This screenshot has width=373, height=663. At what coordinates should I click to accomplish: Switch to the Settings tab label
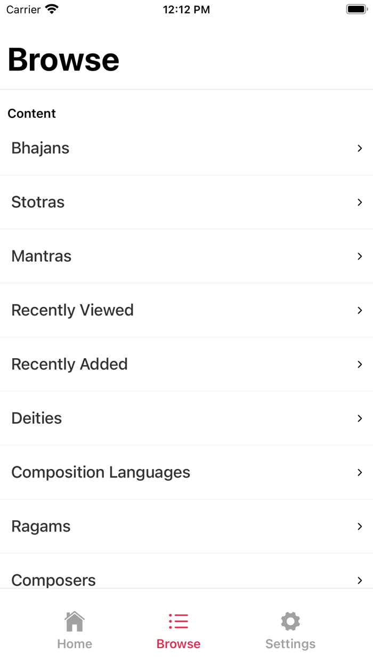click(x=290, y=644)
